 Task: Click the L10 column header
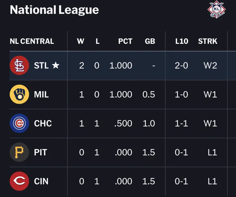[x=182, y=41]
